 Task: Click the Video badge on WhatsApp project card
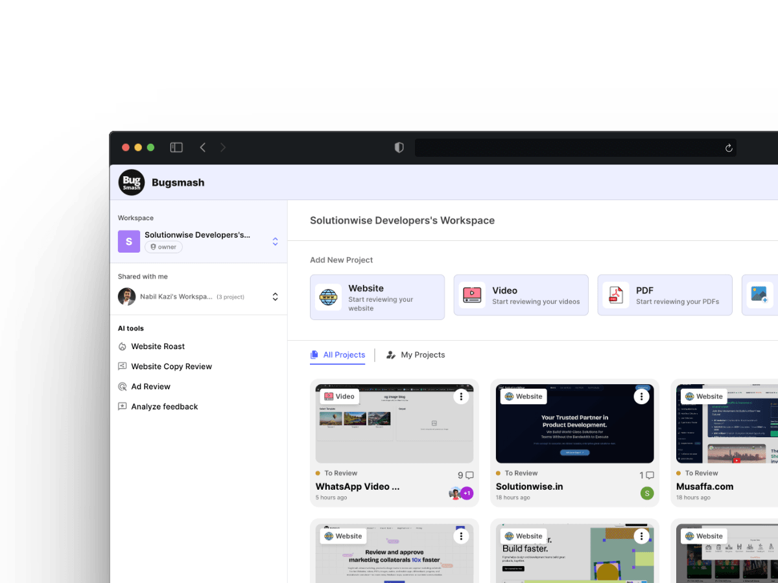339,396
